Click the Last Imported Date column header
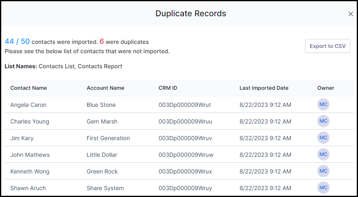 (x=264, y=88)
